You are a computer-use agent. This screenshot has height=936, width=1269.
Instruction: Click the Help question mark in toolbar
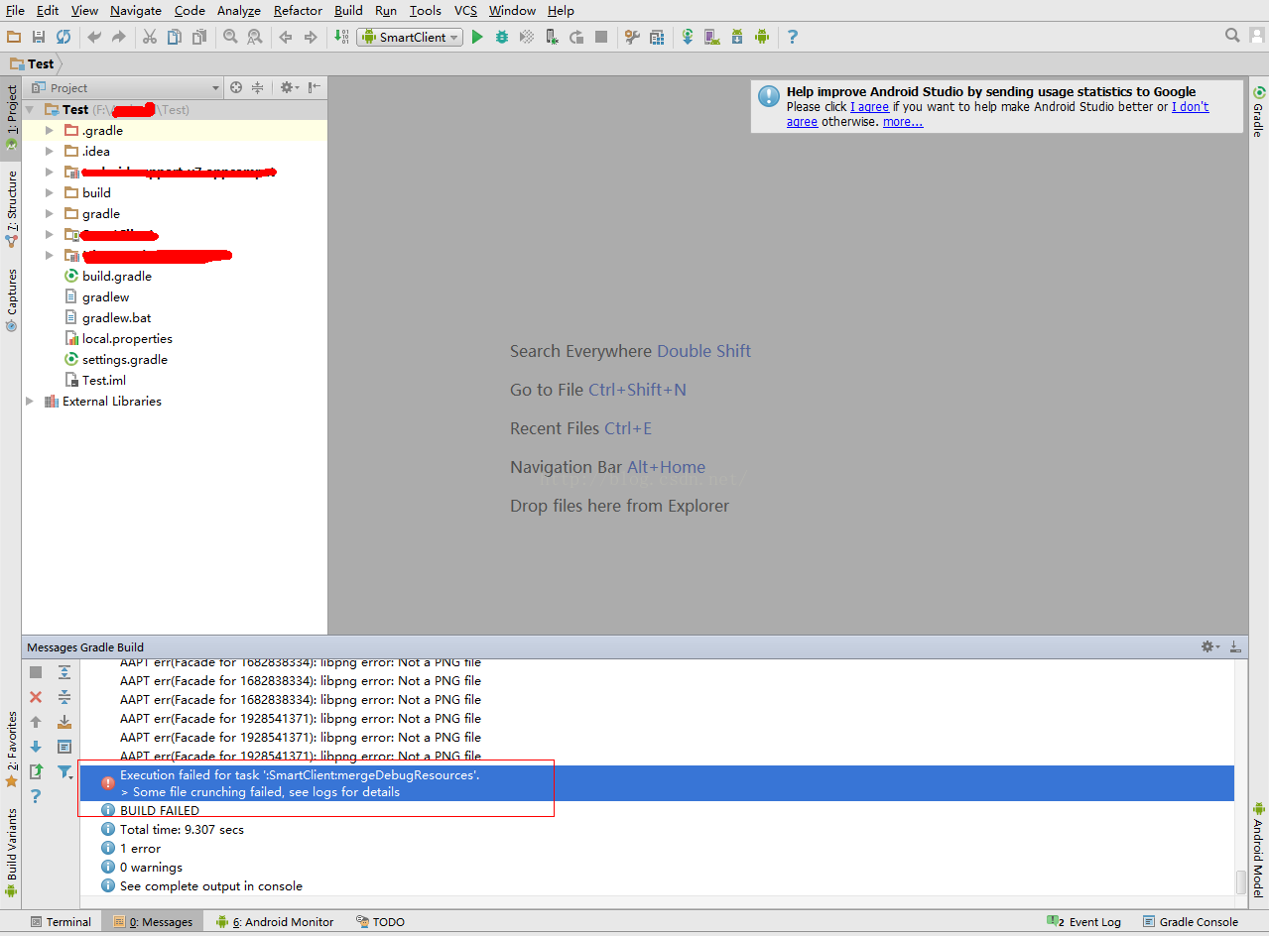click(792, 37)
